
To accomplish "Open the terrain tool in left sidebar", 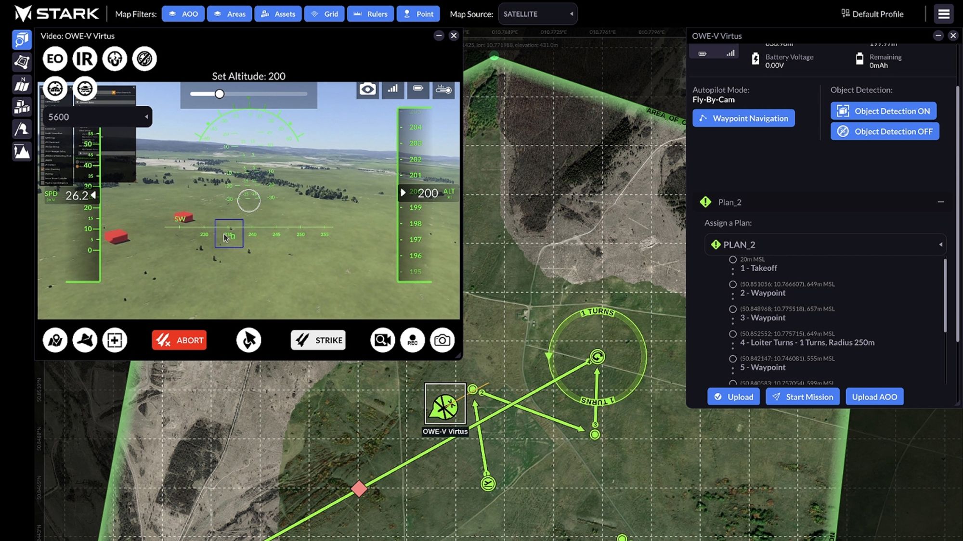I will coord(22,152).
